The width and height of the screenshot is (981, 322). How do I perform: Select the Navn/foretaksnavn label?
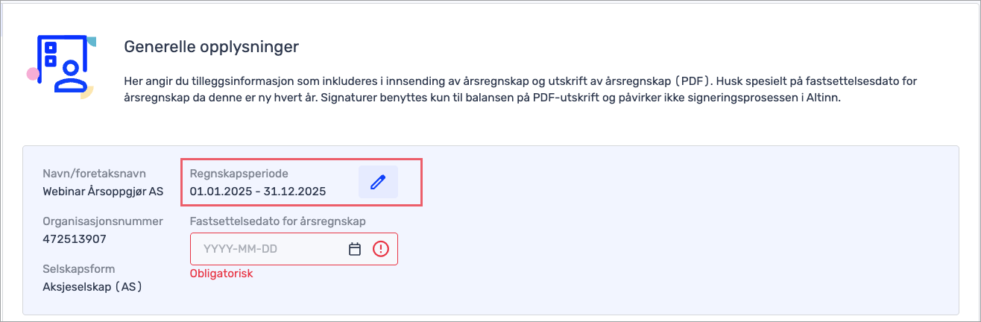click(94, 174)
